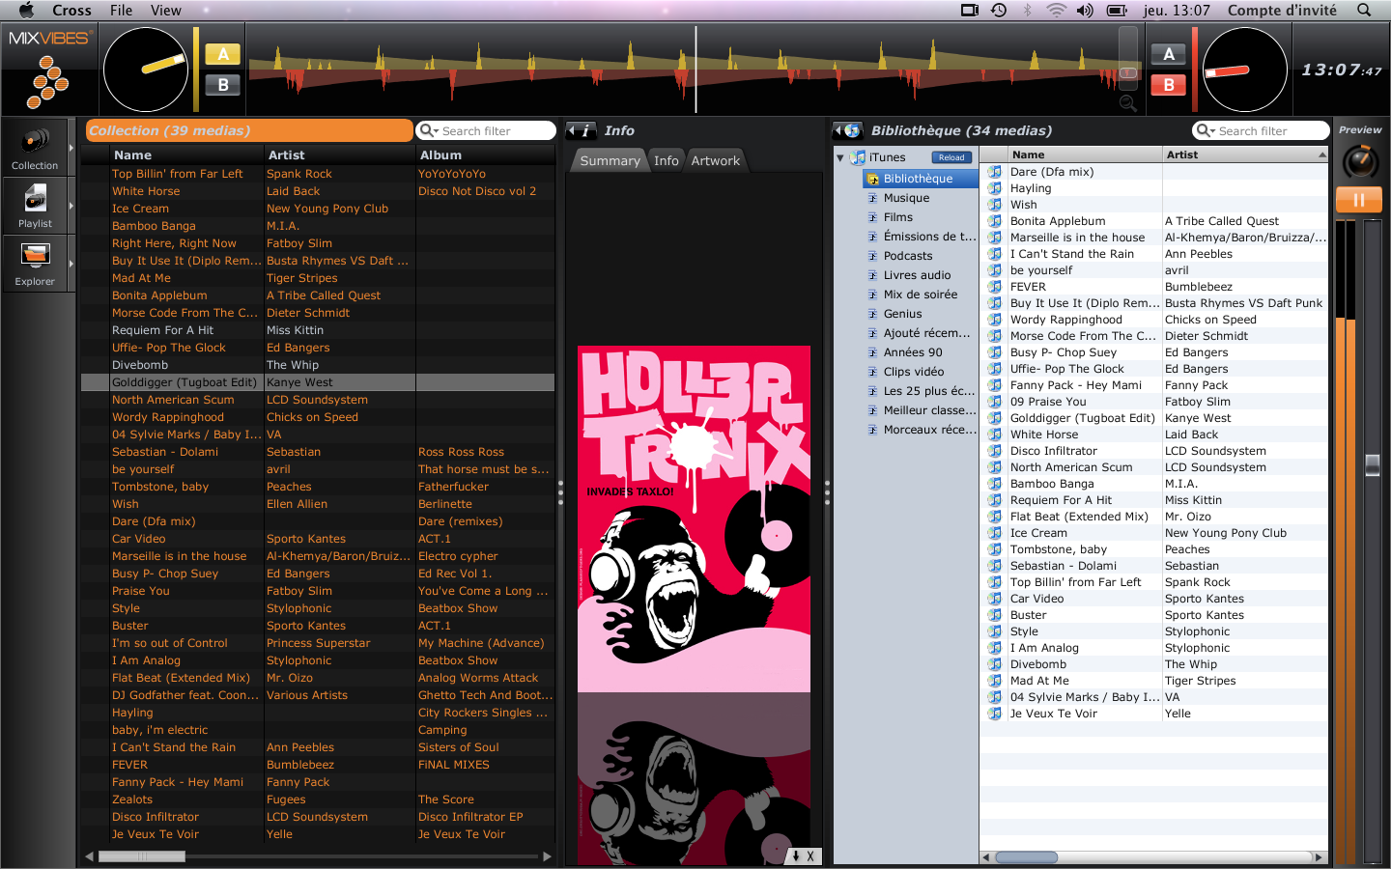Viewport: 1391px width, 869px height.
Task: Click the note icon beside Musique playlist
Action: coord(872,198)
